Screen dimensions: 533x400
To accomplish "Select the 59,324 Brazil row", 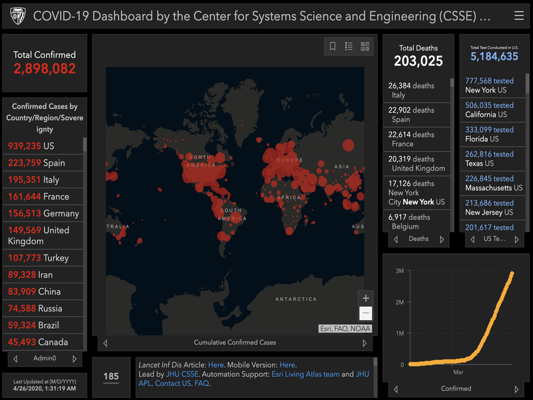I will pyautogui.click(x=43, y=325).
